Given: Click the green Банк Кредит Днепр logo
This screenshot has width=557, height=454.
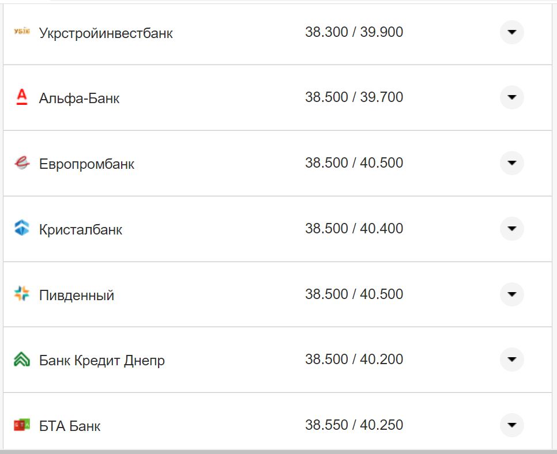Looking at the screenshot, I should (21, 360).
